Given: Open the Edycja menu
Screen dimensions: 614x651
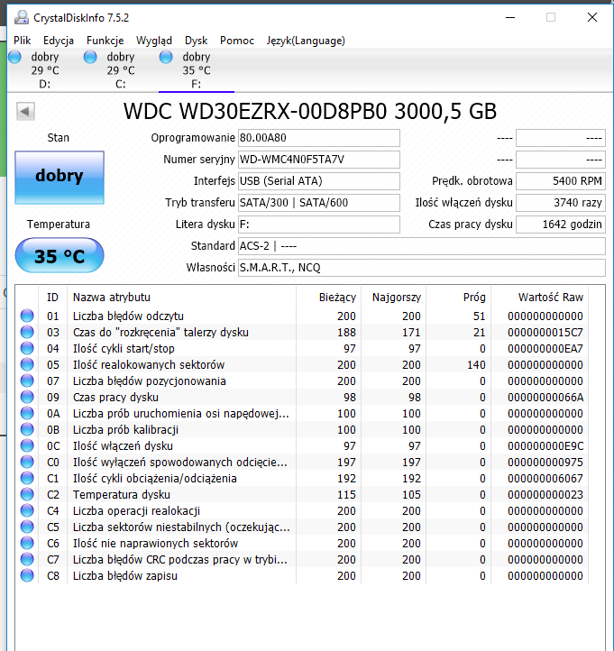Looking at the screenshot, I should (x=59, y=41).
